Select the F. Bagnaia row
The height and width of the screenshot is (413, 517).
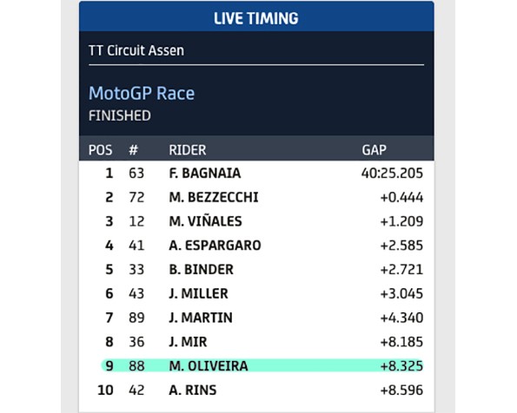pos(256,173)
